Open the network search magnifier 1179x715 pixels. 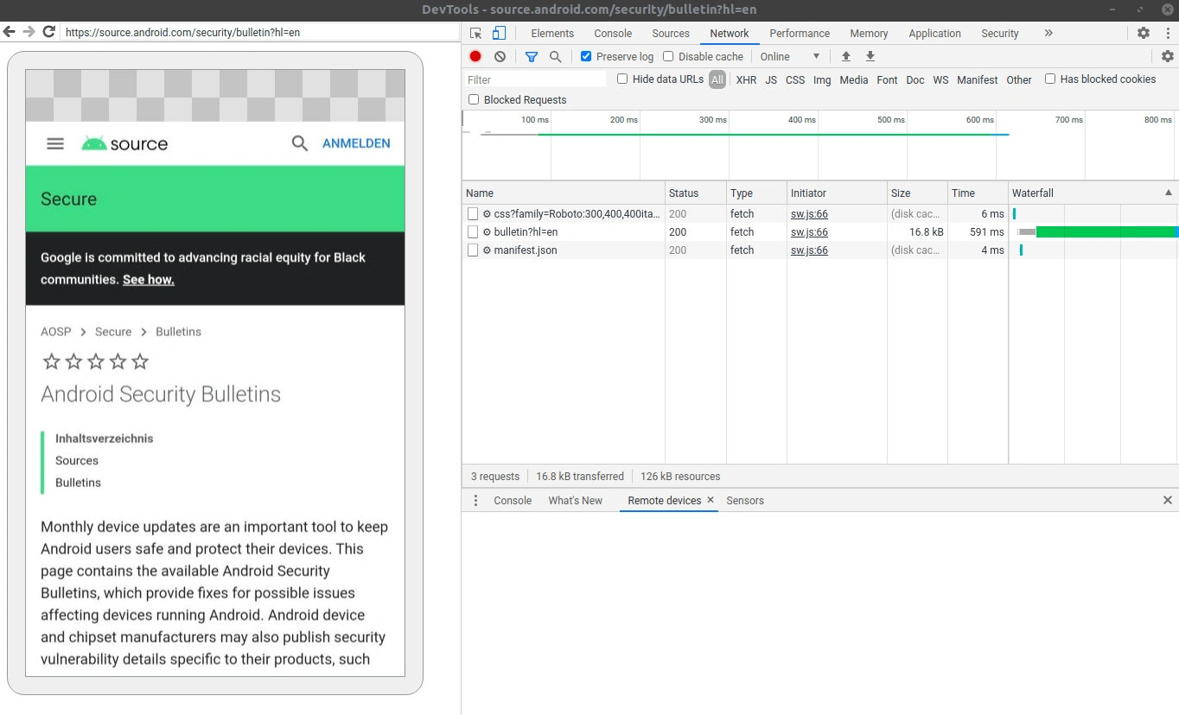tap(556, 56)
